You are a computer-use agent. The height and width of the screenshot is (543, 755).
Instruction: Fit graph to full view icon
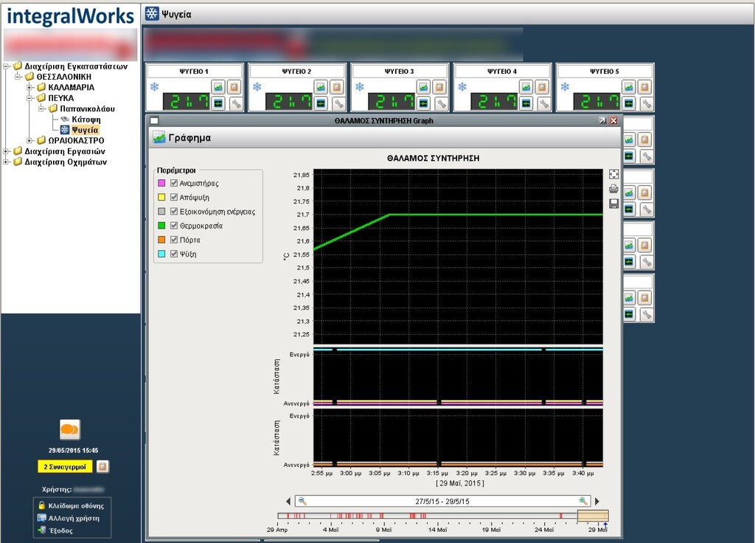(x=613, y=174)
